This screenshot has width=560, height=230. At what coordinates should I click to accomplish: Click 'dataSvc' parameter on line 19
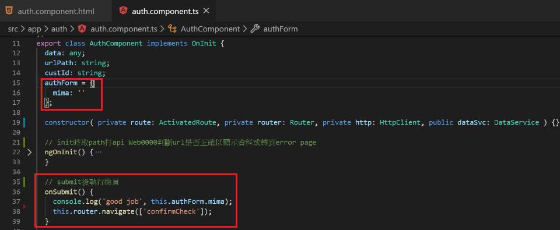471,122
